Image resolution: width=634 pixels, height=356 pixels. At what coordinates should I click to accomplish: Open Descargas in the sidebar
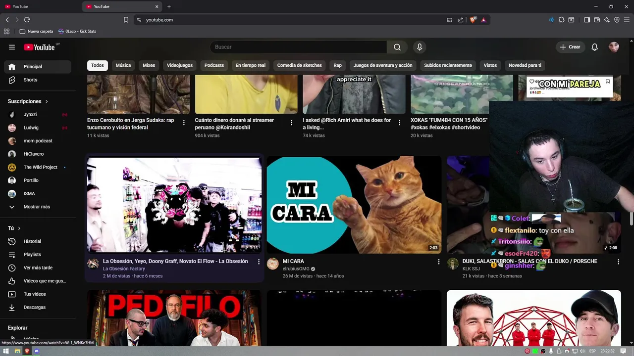coord(38,307)
